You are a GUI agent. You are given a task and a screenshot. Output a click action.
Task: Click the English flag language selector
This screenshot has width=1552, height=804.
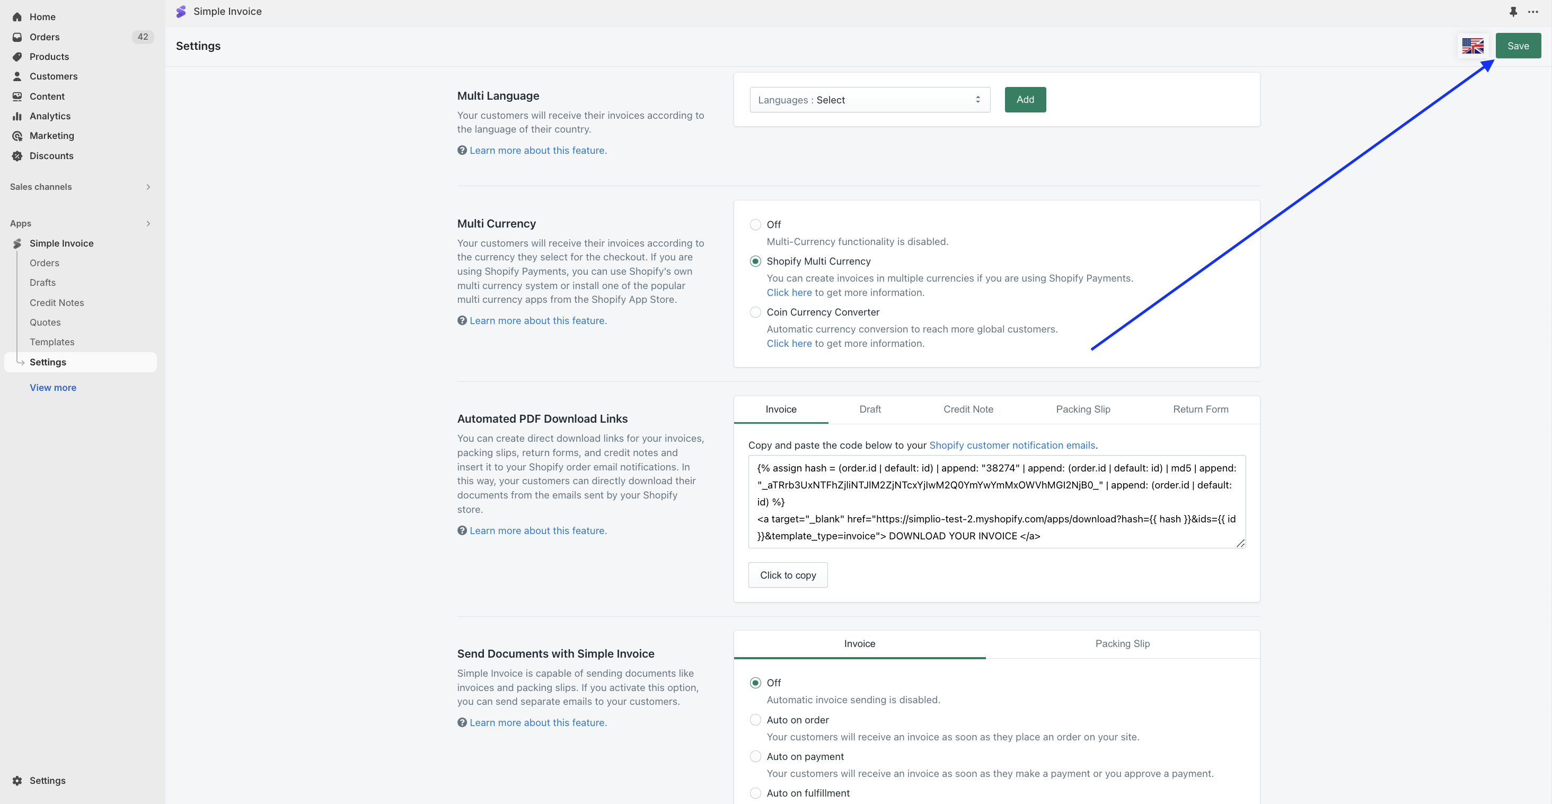point(1473,45)
